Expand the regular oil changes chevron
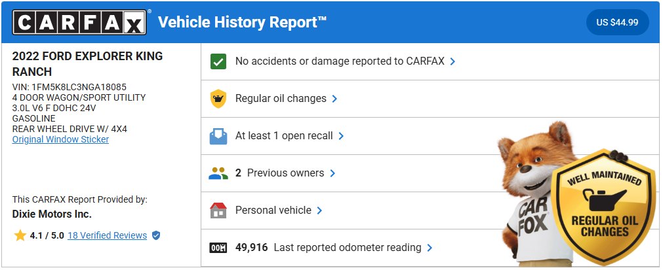663x270 pixels. [334, 99]
